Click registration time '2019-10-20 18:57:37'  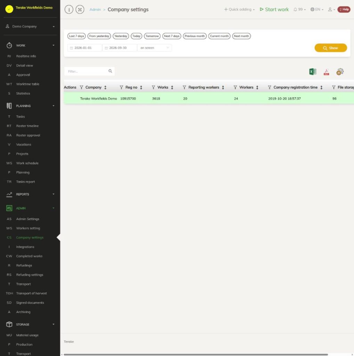(x=285, y=98)
